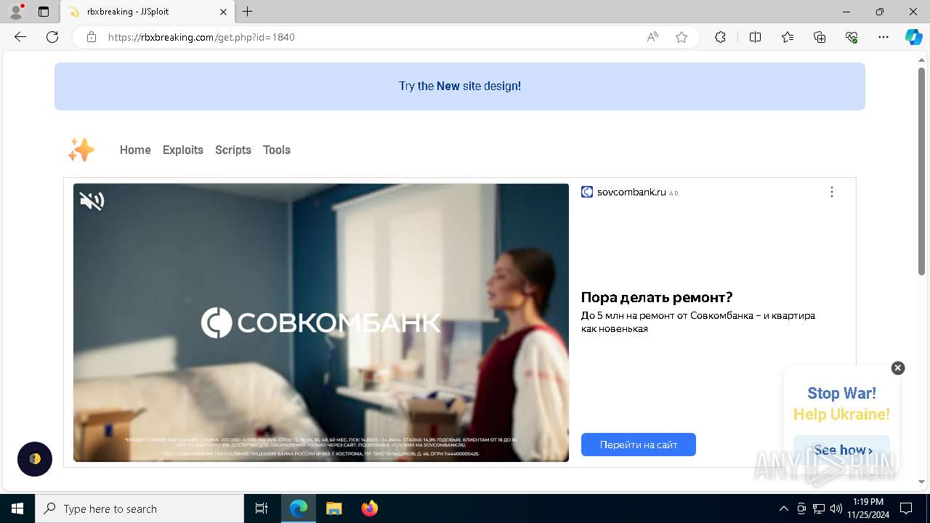Open Extensions puzzle icon
The image size is (930, 523).
point(720,37)
